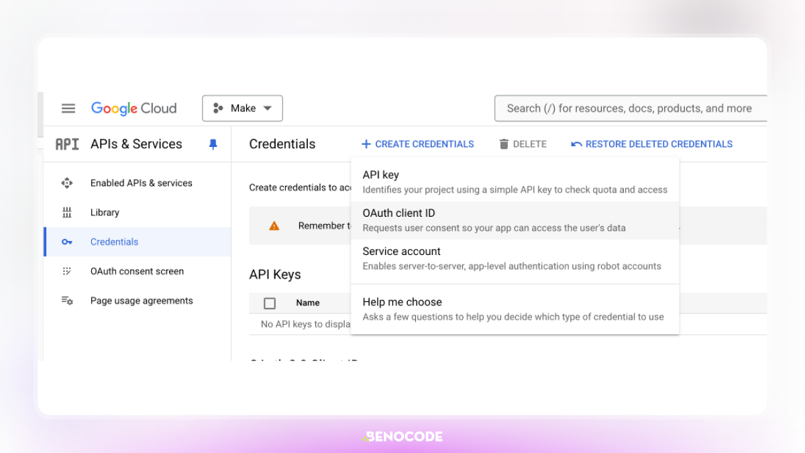Click the API Keys section heading

tap(275, 274)
